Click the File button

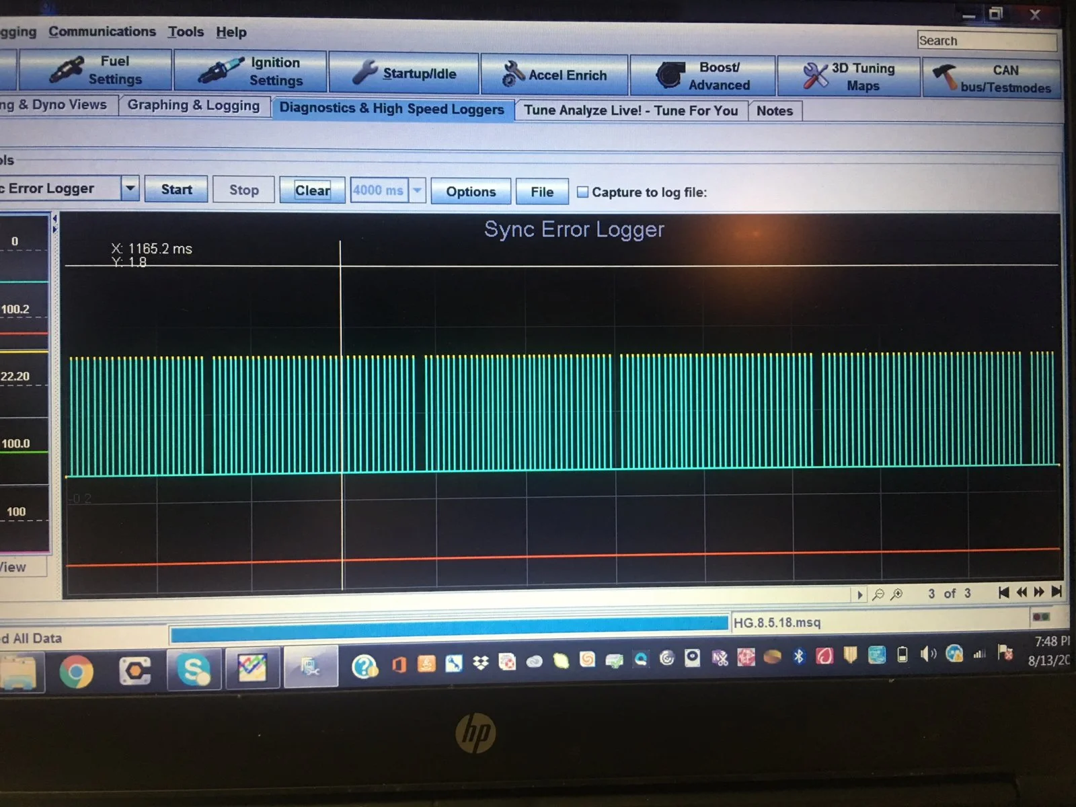coord(542,192)
